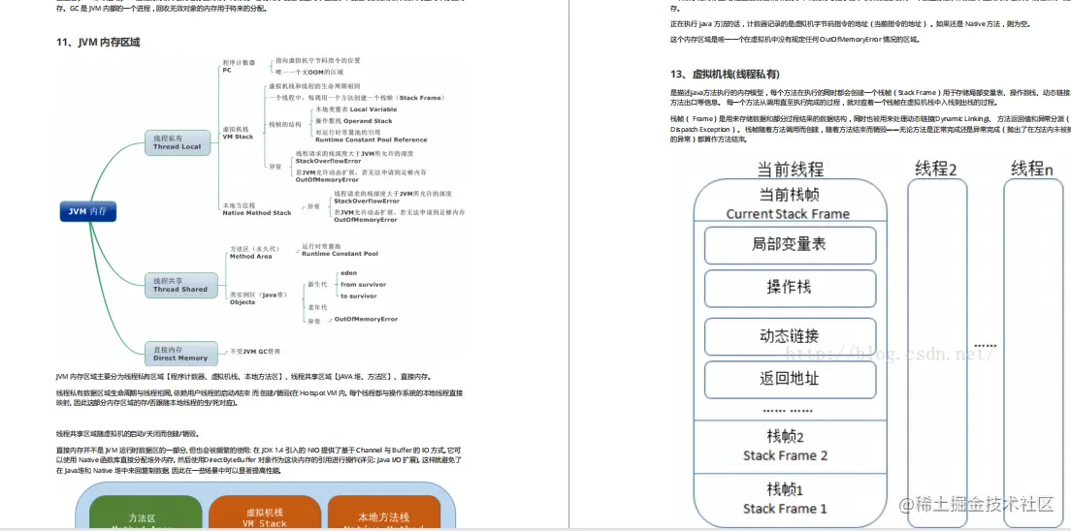This screenshot has width=1071, height=531.
Task: Click the '新生代' branch label
Action: [x=317, y=284]
